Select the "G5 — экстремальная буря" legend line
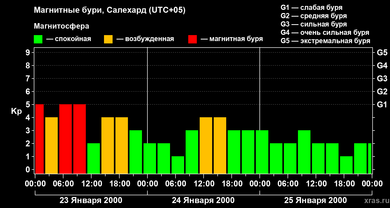Screen dimensions: 390x208 (x=326, y=41)
